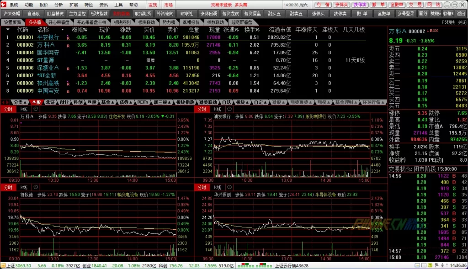Click the R marker next to 平安银行
The height and width of the screenshot is (269, 468).
[x=68, y=37]
